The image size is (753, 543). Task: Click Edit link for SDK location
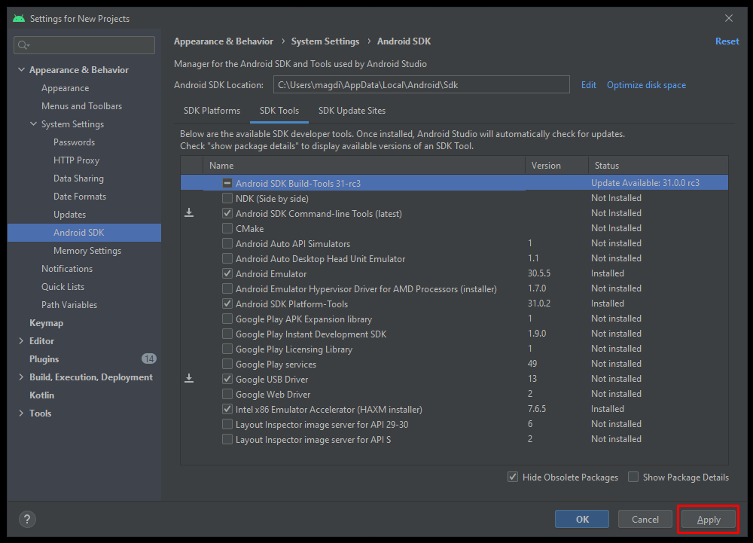[x=588, y=85]
